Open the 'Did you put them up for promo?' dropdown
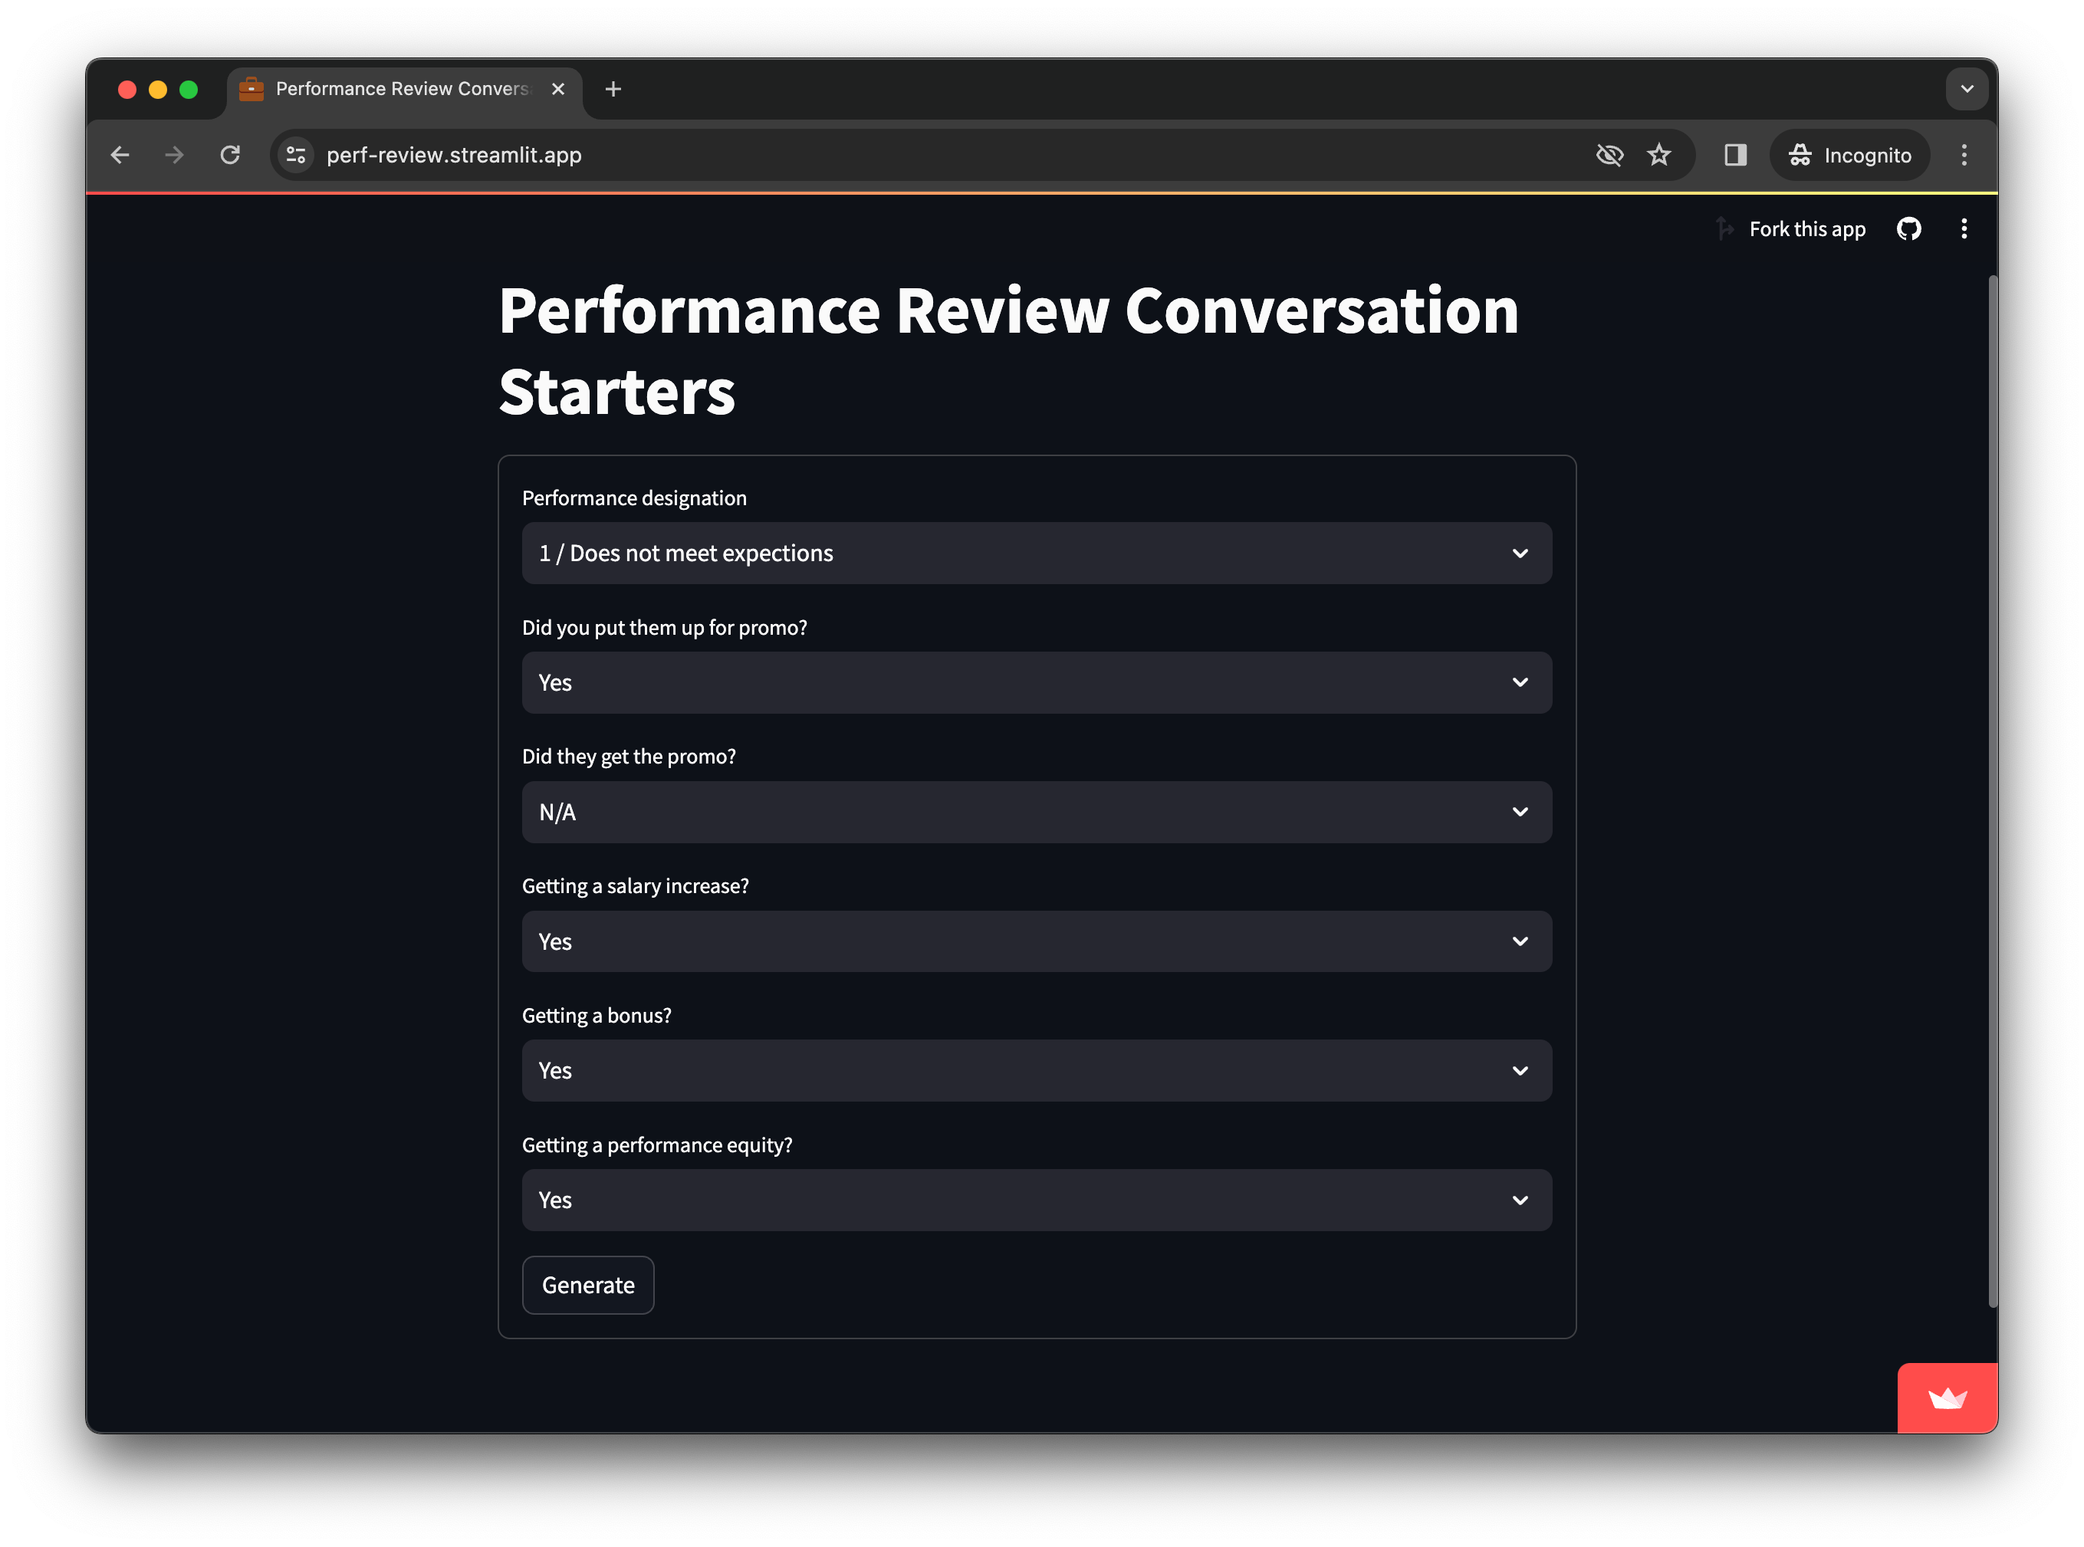This screenshot has height=1547, width=2084. click(1036, 683)
